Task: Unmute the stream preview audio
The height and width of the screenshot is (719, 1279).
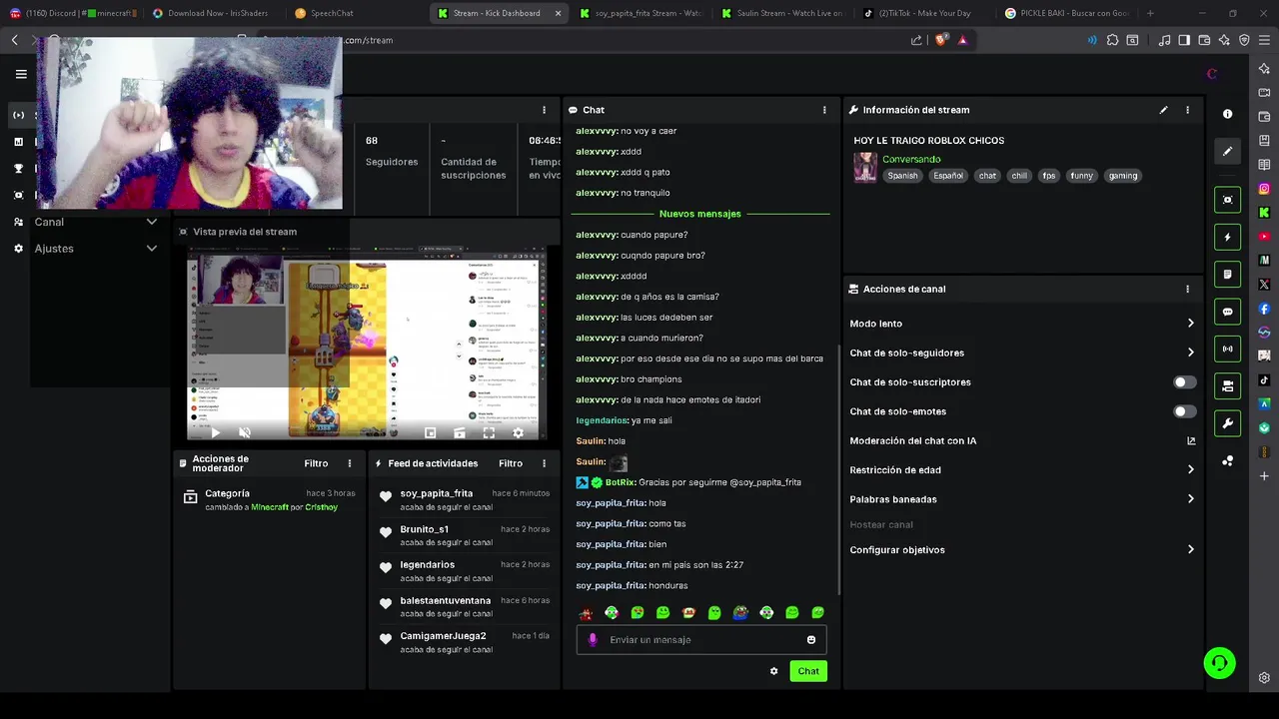Action: (x=245, y=433)
